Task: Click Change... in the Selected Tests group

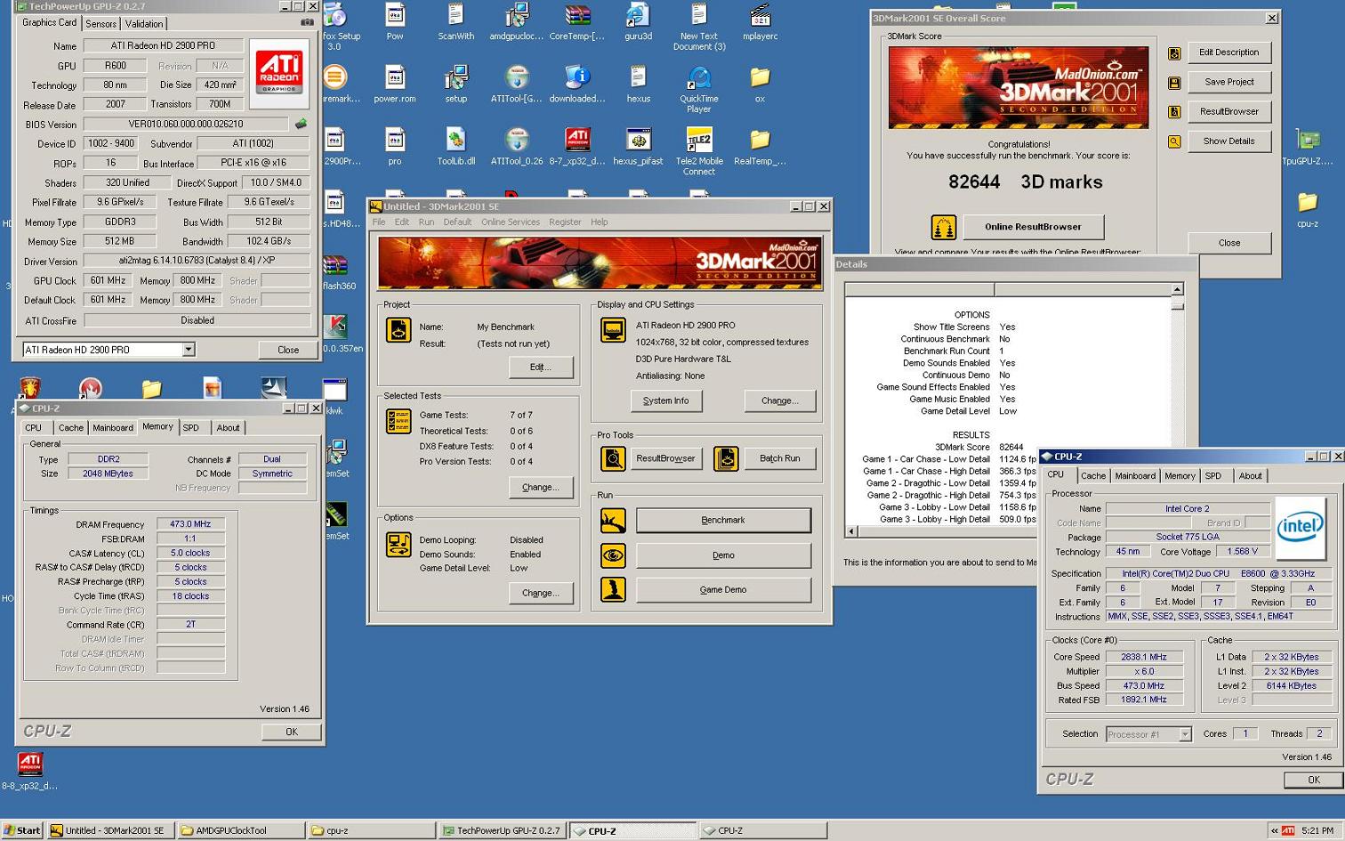Action: 541,488
